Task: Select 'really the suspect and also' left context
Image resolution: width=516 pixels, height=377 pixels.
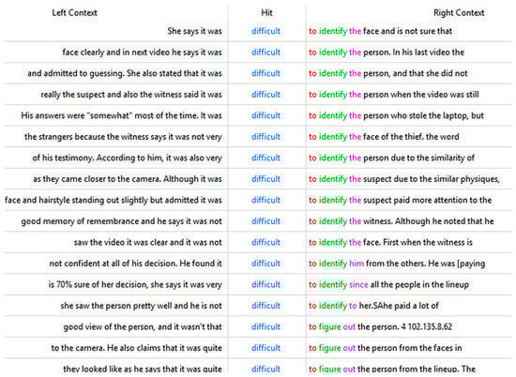Action: click(x=131, y=95)
